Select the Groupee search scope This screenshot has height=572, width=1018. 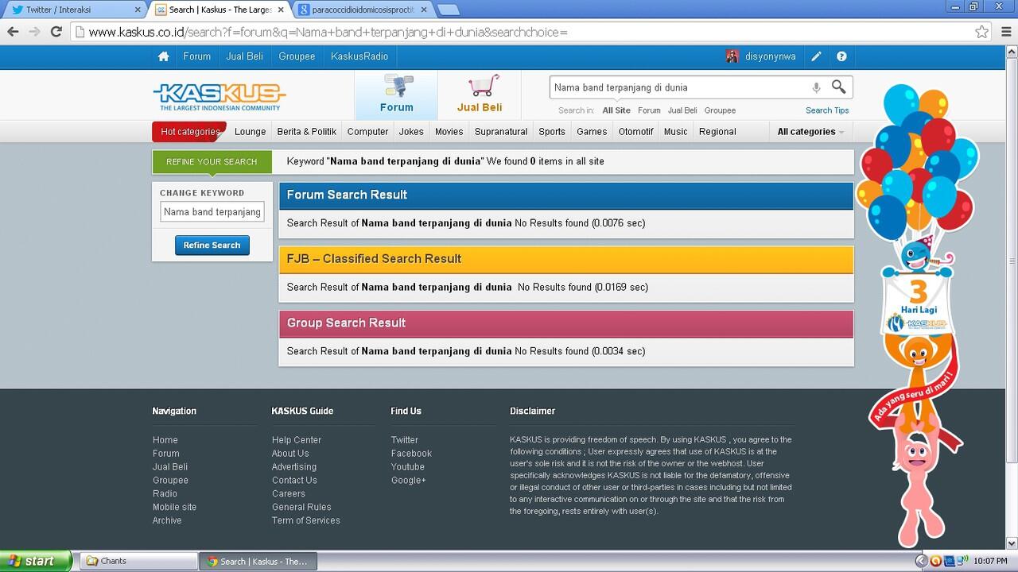[x=720, y=110]
